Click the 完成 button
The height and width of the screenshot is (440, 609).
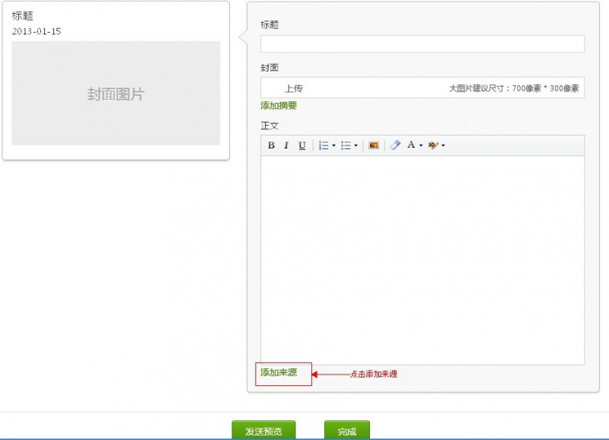click(x=347, y=430)
